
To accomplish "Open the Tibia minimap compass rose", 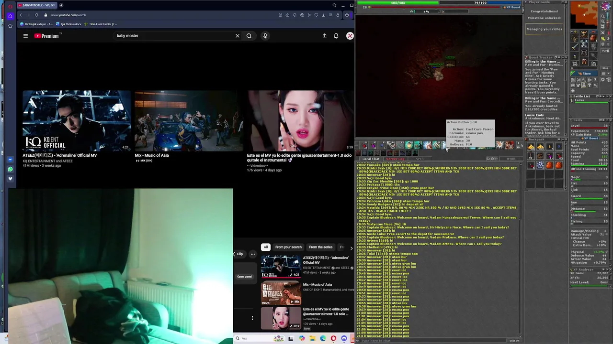I will (x=605, y=6).
